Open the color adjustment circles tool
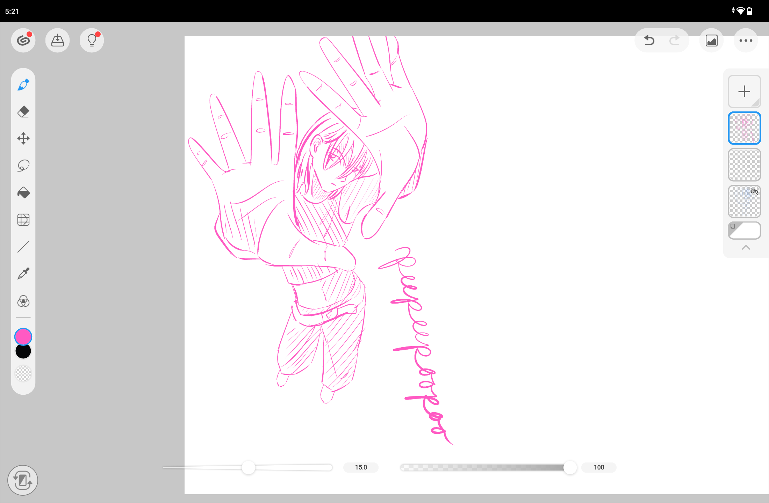Viewport: 769px width, 503px height. coord(23,301)
